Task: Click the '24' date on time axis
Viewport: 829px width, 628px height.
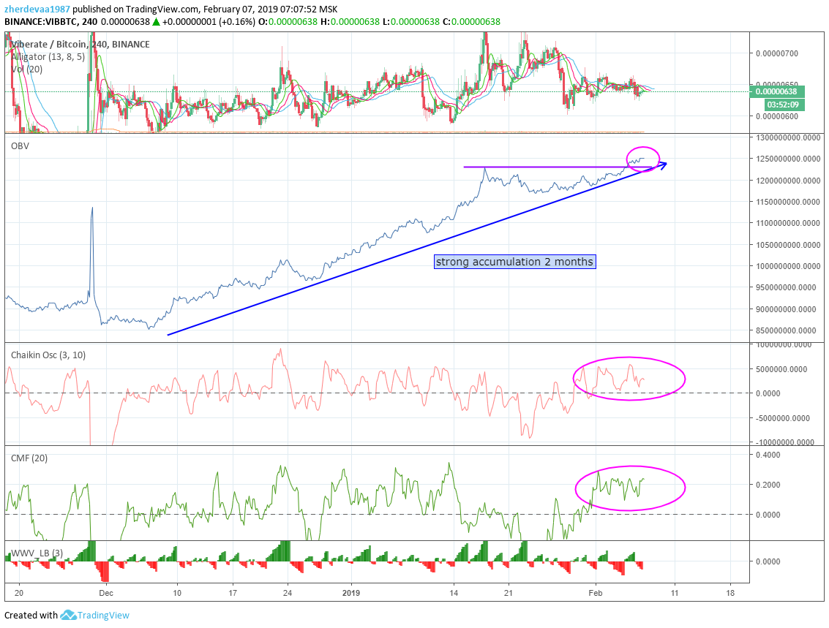Action: (287, 593)
